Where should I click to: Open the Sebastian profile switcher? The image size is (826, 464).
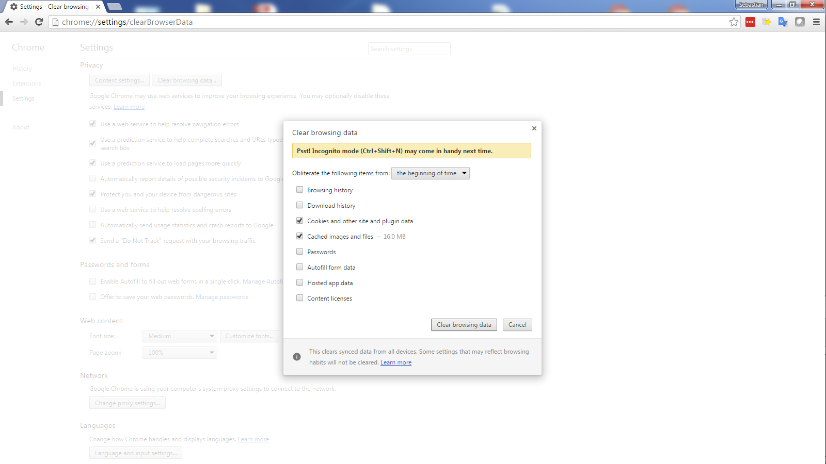point(751,5)
